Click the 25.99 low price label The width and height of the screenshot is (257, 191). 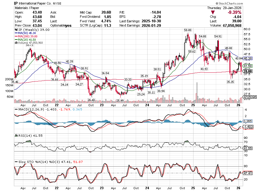[x=120, y=100]
